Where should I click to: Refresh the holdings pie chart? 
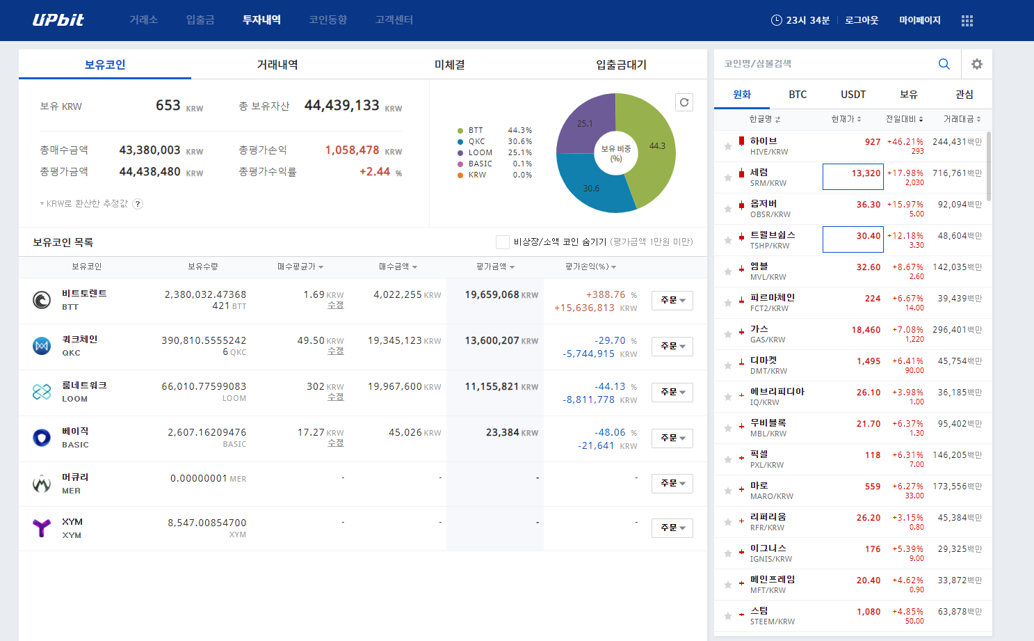(684, 102)
